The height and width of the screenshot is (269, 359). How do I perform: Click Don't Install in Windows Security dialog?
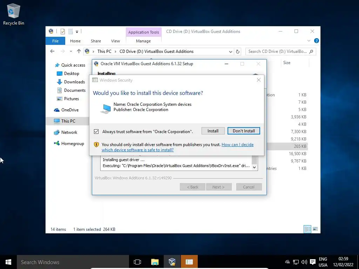pos(244,131)
